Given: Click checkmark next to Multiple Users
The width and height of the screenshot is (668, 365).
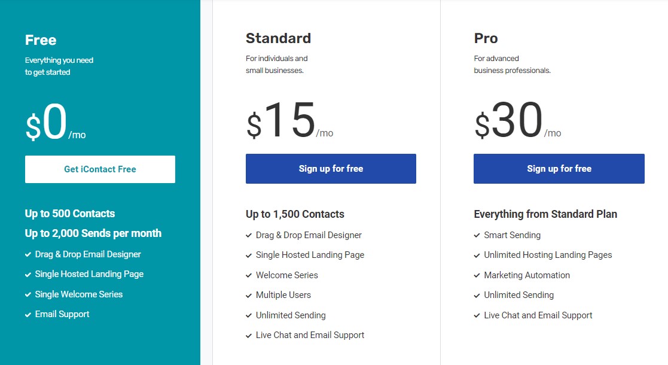Looking at the screenshot, I should tap(249, 295).
